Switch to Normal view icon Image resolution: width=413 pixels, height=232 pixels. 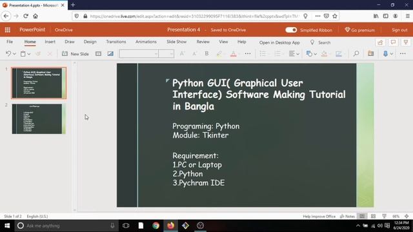[x=362, y=217]
